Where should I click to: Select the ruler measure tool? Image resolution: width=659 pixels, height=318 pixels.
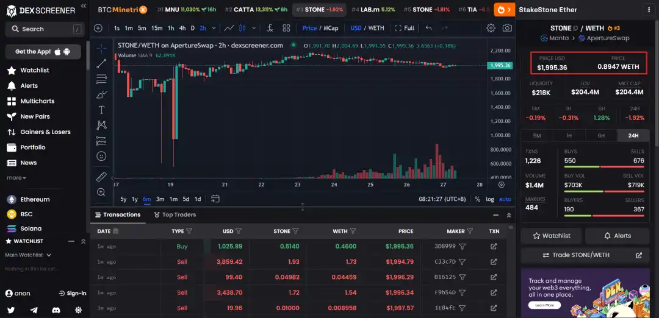[101, 177]
